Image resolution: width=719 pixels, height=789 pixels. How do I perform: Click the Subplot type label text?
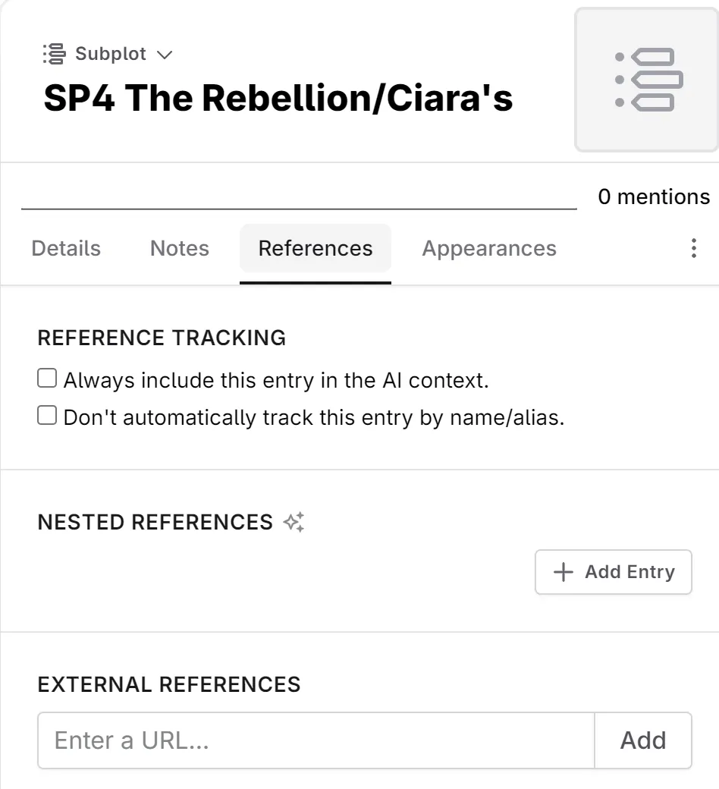[111, 55]
